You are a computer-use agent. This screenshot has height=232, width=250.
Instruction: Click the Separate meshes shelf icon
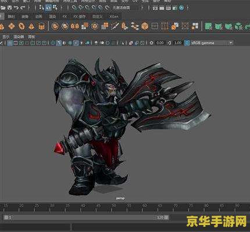65,26
